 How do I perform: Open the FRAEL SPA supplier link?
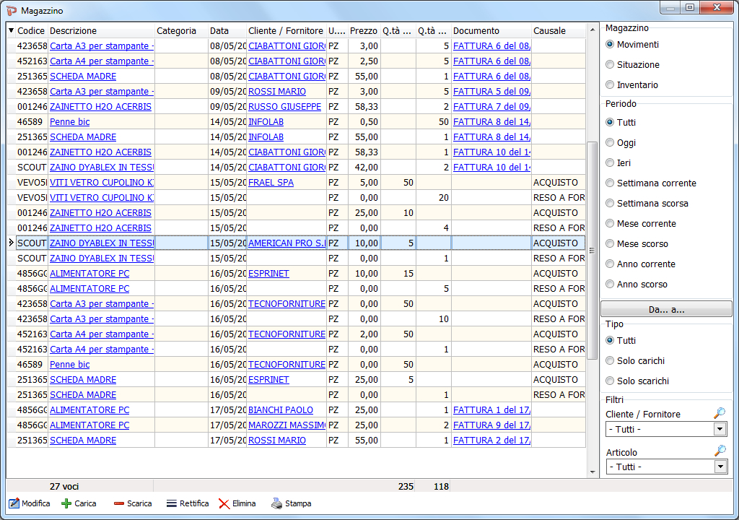point(271,183)
